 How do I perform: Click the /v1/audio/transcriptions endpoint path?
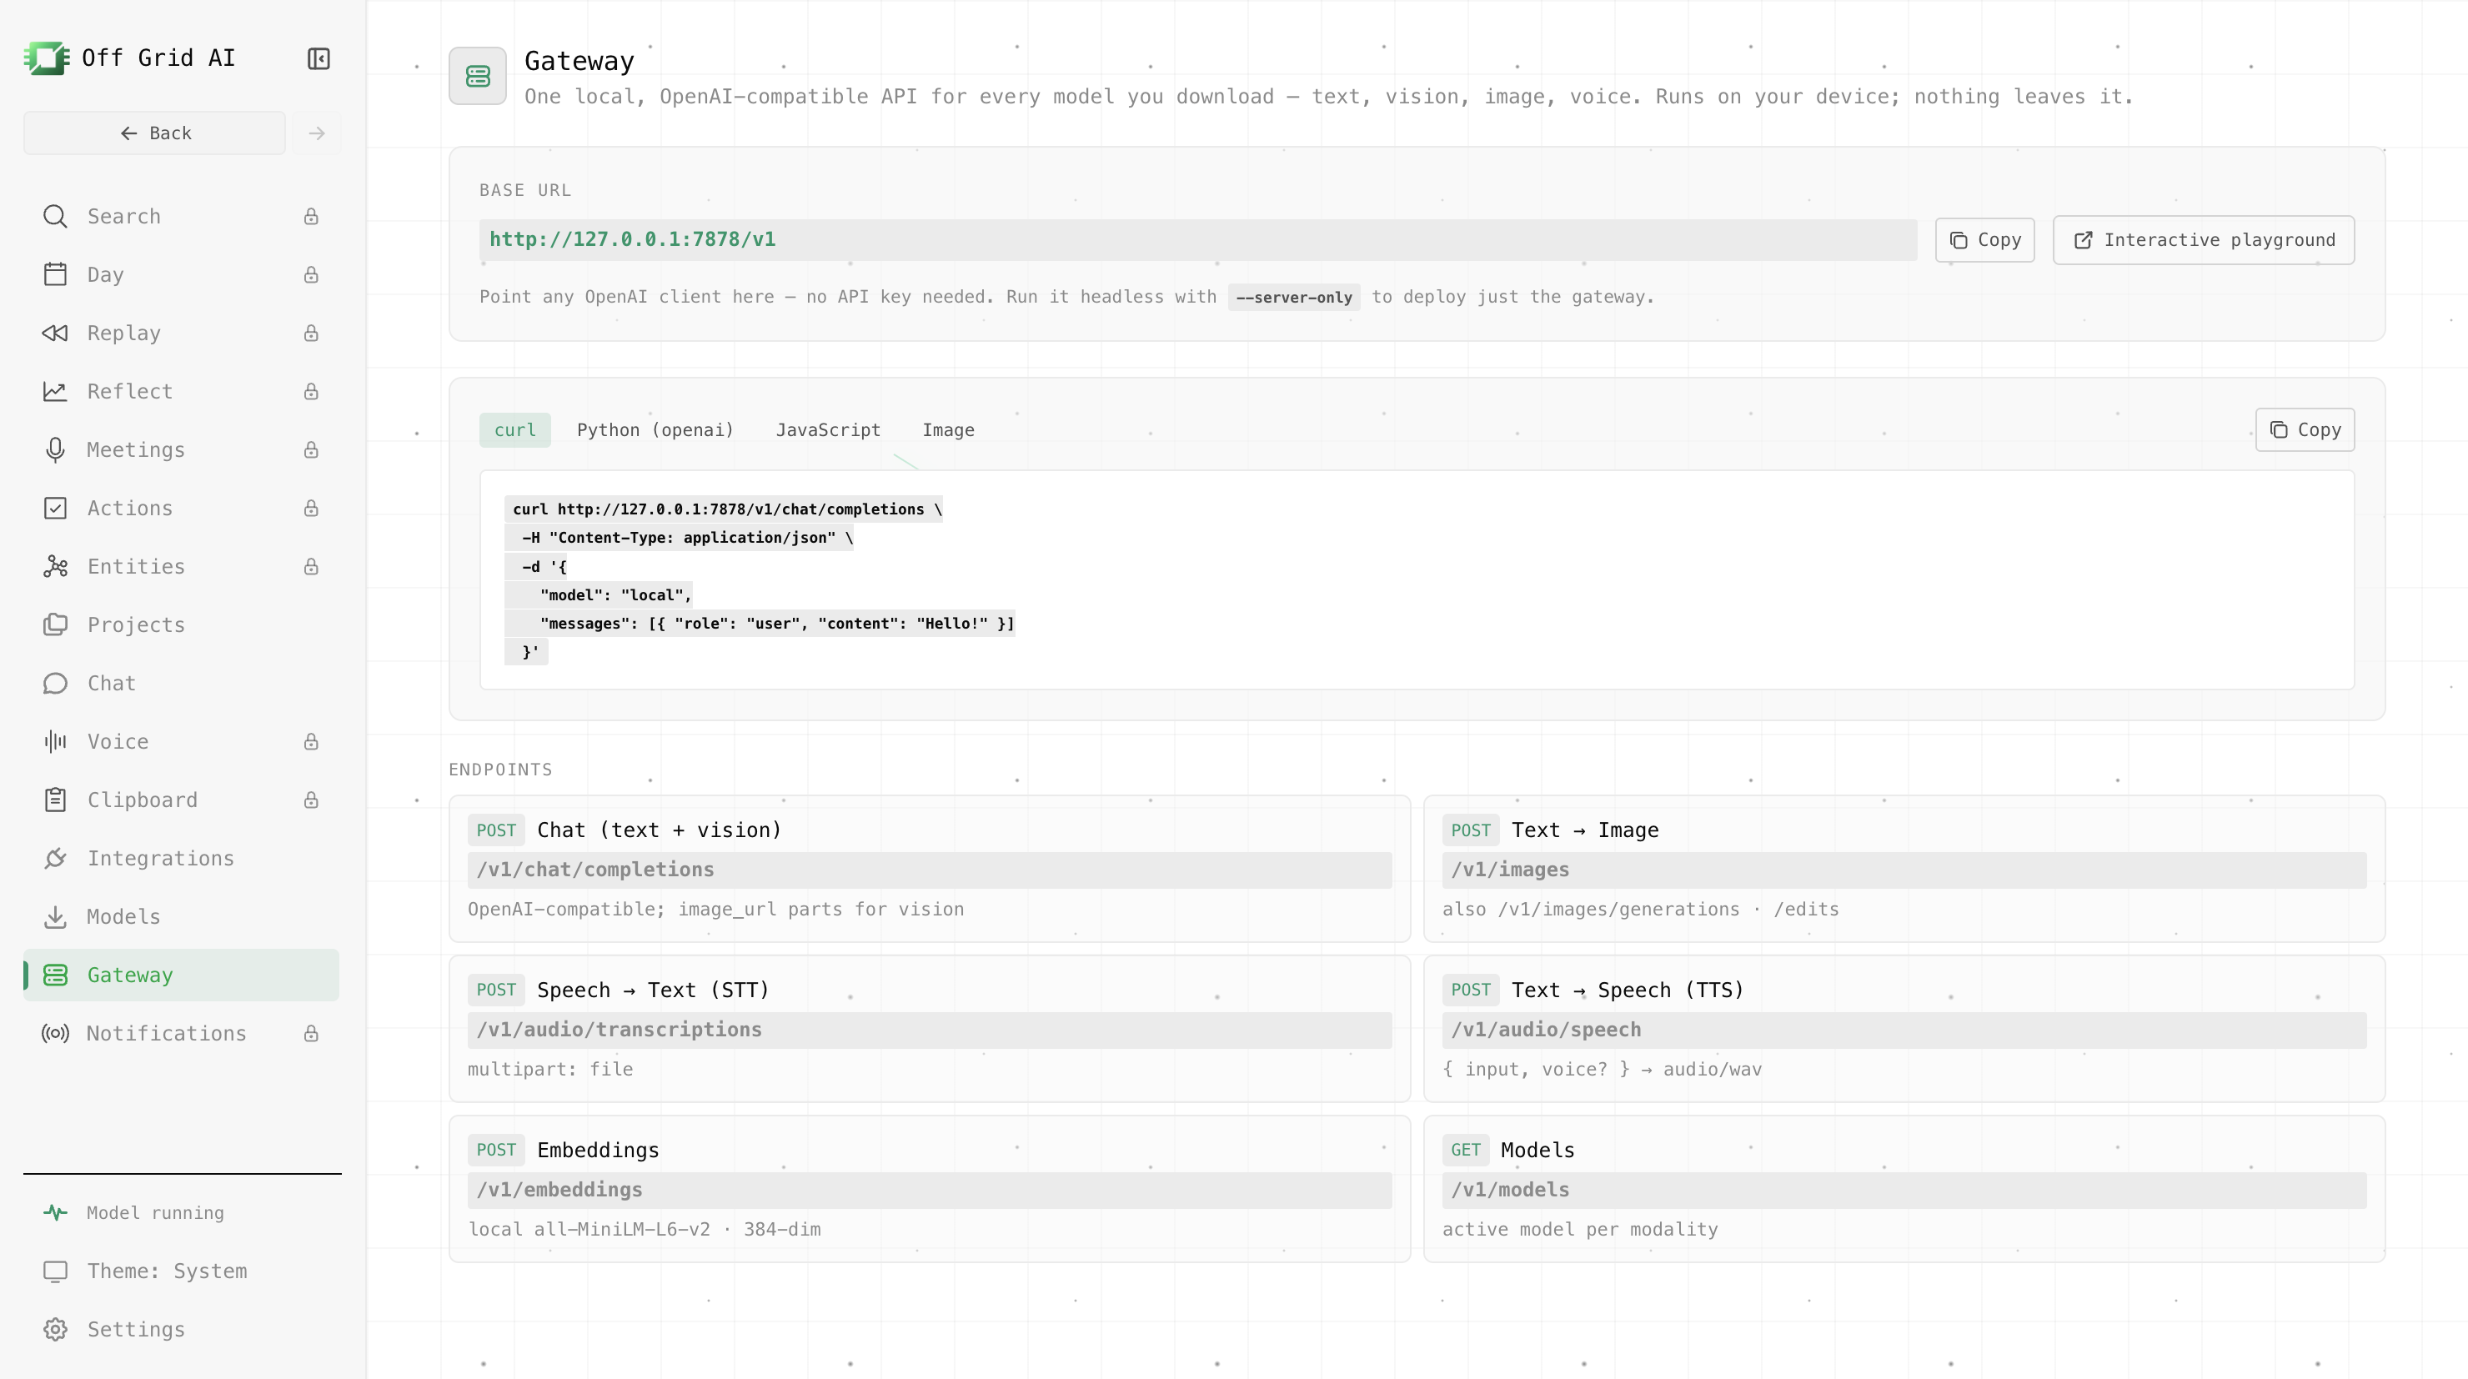930,1030
